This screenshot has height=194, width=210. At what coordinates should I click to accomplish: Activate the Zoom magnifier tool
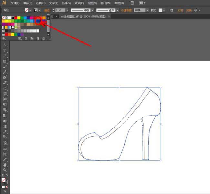pos(5,170)
